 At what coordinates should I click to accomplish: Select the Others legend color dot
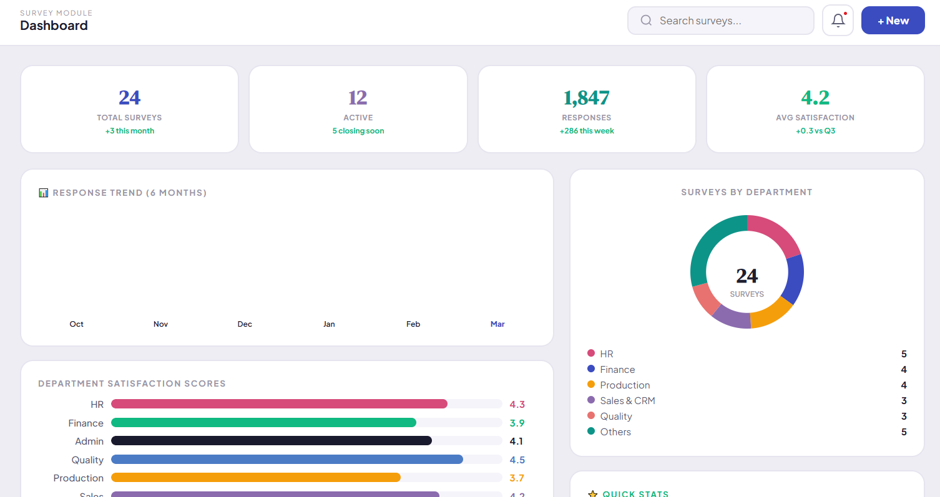click(591, 432)
